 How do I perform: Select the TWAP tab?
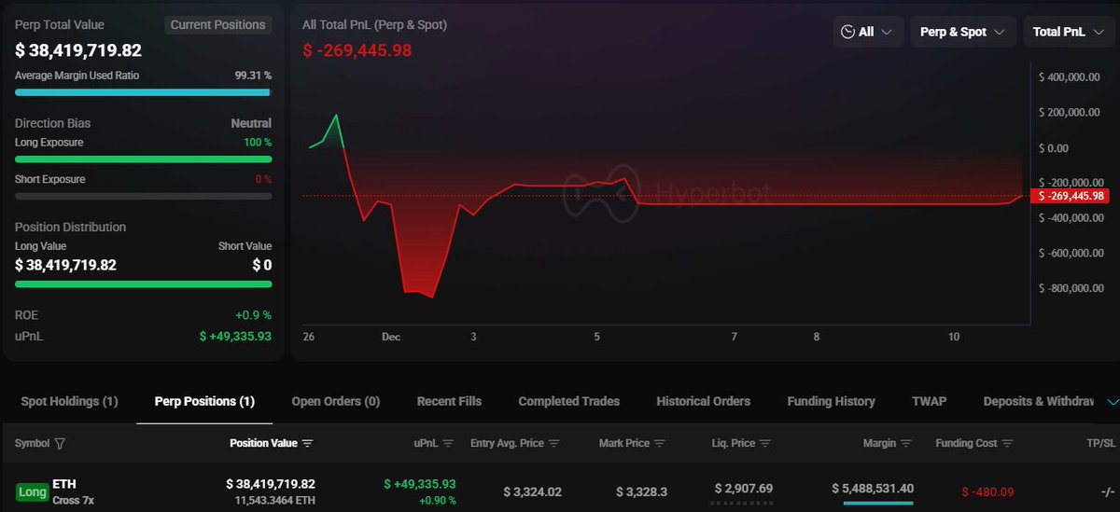[929, 401]
